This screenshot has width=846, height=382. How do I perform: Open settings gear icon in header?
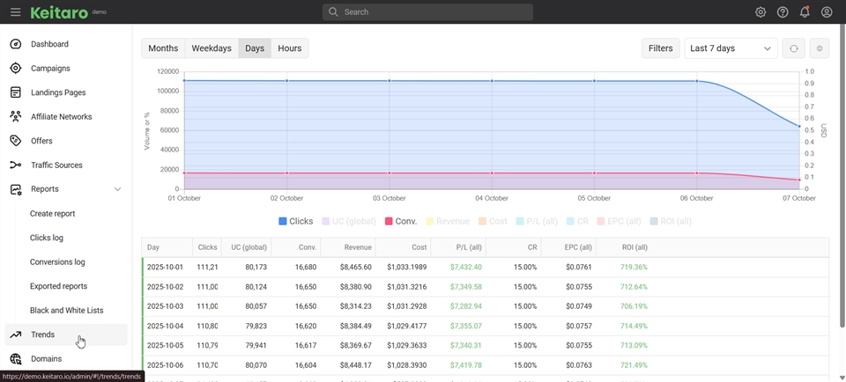[x=761, y=12]
